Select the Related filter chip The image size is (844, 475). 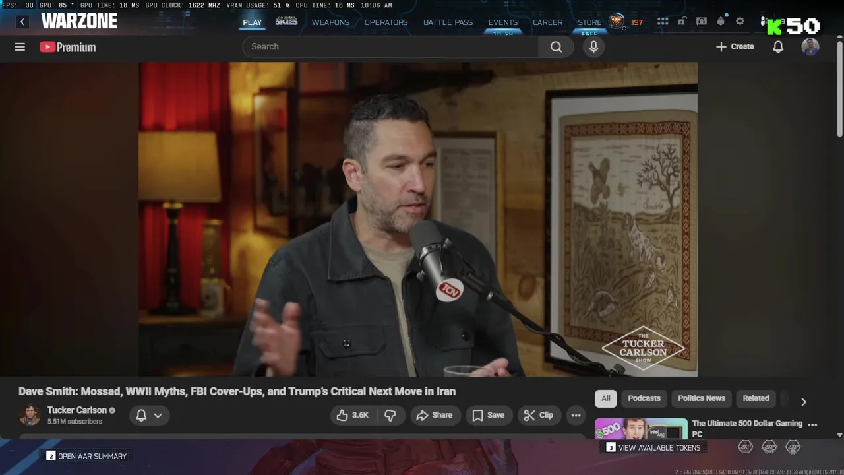pyautogui.click(x=756, y=398)
